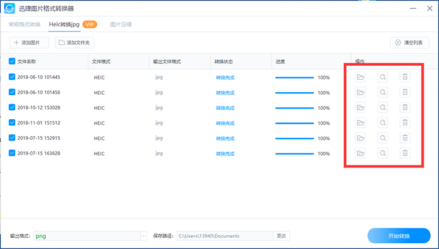The image size is (439, 249).
Task: Uncheck file 2019-07-15 163628
Action: click(x=12, y=153)
